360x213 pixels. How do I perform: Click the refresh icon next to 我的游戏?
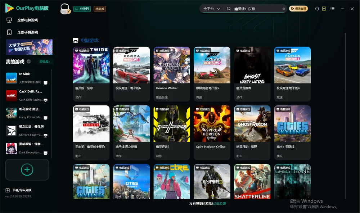point(29,62)
